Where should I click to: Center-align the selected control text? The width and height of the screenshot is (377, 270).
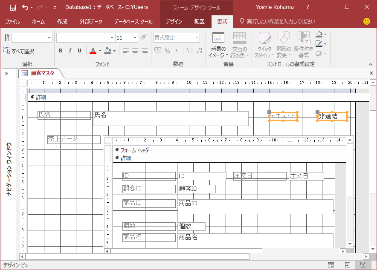coord(135,51)
